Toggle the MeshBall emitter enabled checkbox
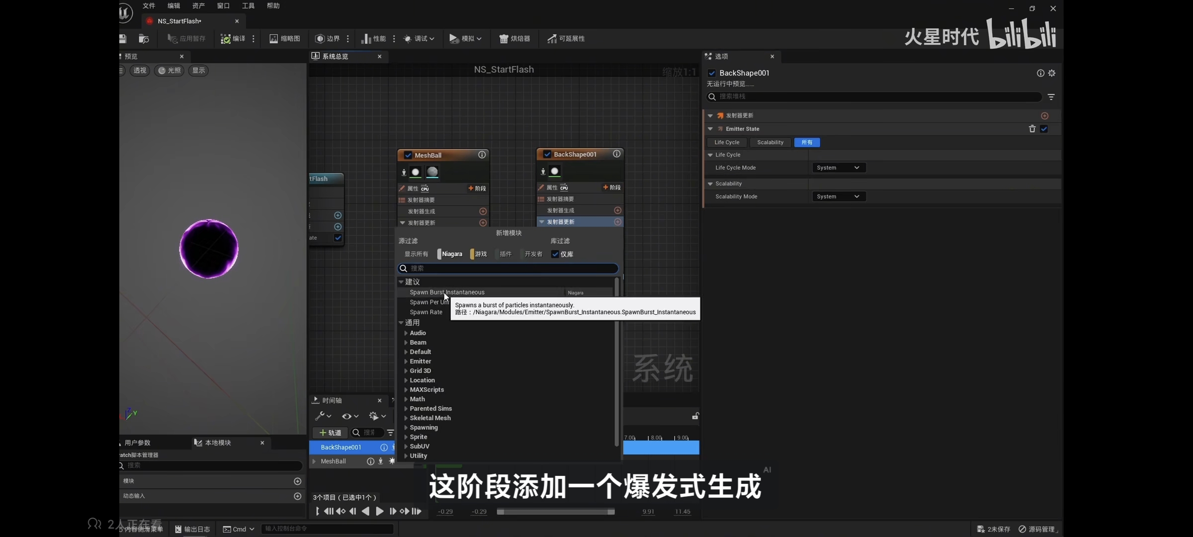 tap(408, 155)
